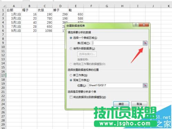Cancel the dialog via 取消 button
Viewport: 172px width, 129px height.
click(x=139, y=104)
